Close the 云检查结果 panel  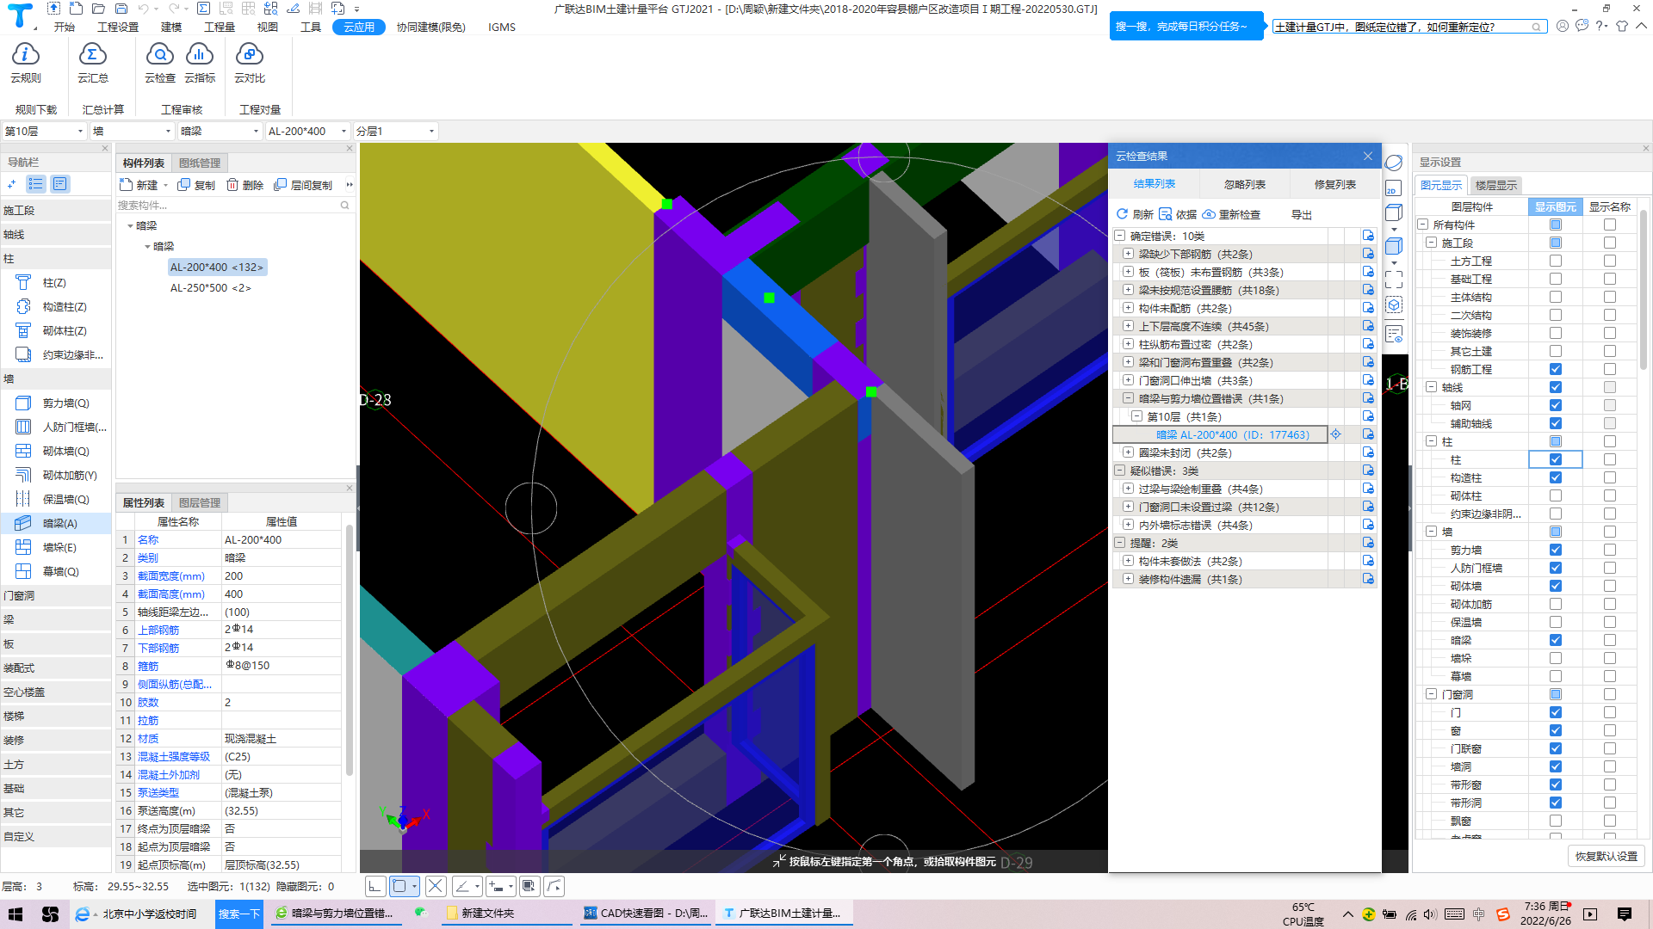(1368, 156)
